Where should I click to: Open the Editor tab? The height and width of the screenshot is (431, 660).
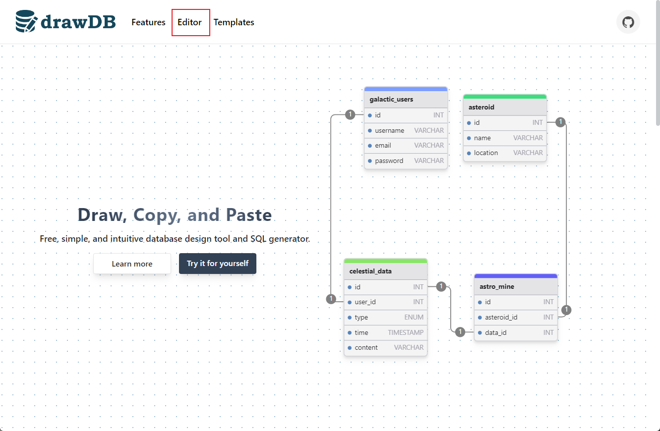coord(190,22)
